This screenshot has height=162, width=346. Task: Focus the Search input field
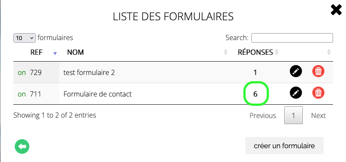[292, 38]
